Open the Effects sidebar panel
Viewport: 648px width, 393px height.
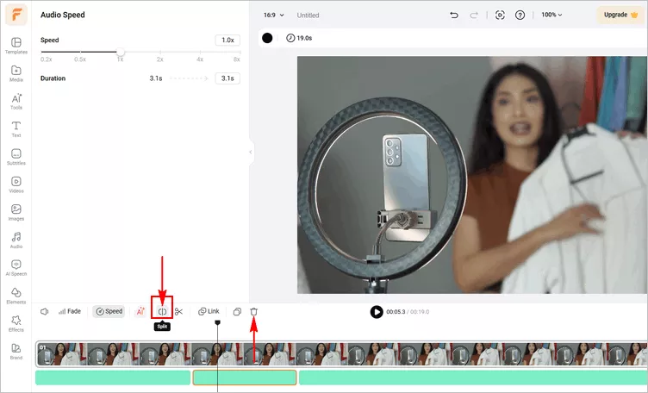coord(16,323)
